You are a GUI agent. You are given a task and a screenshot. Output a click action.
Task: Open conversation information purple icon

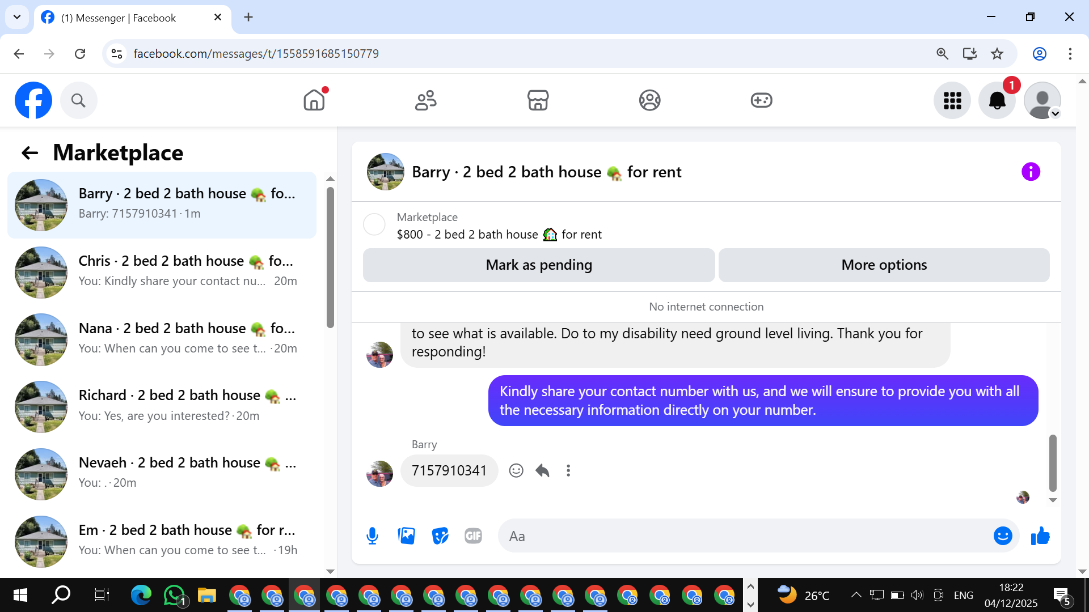[x=1031, y=171]
